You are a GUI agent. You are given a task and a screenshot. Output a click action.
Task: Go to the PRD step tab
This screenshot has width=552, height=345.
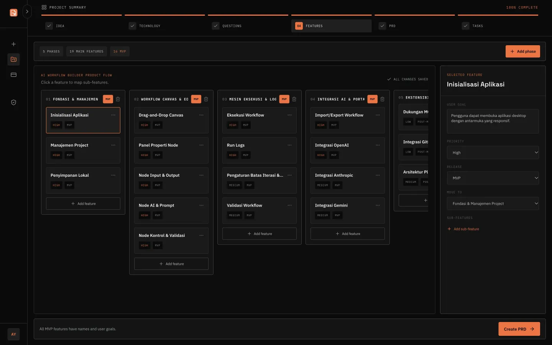(x=415, y=26)
